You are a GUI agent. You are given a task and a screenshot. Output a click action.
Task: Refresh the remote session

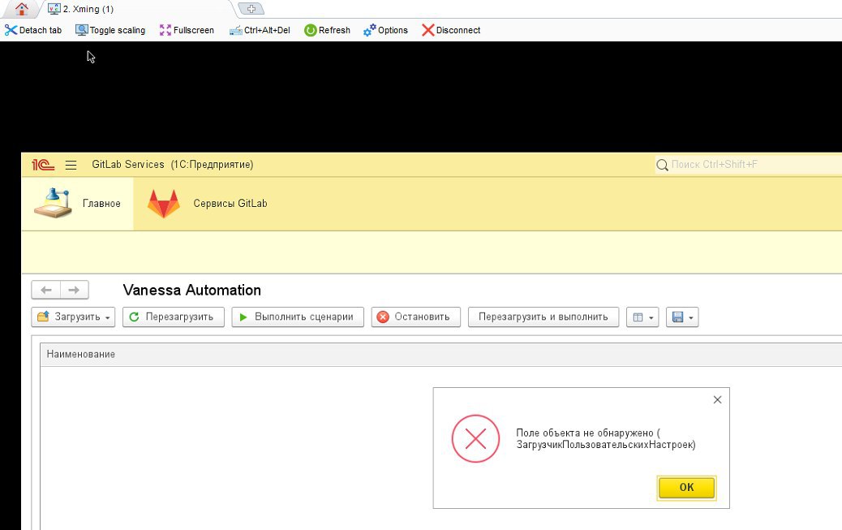pos(327,30)
